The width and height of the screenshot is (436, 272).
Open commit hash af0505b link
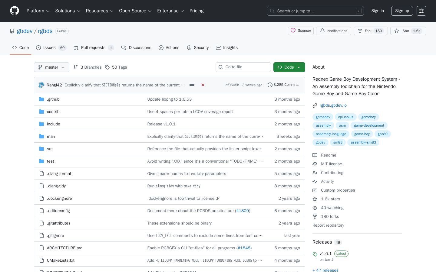(232, 85)
